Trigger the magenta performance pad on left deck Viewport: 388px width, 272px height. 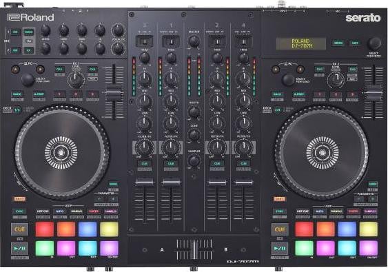(66, 248)
